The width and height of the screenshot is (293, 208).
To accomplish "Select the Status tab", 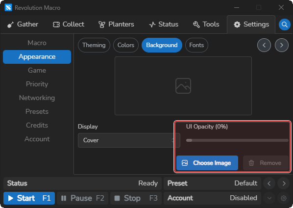I will click(x=164, y=25).
